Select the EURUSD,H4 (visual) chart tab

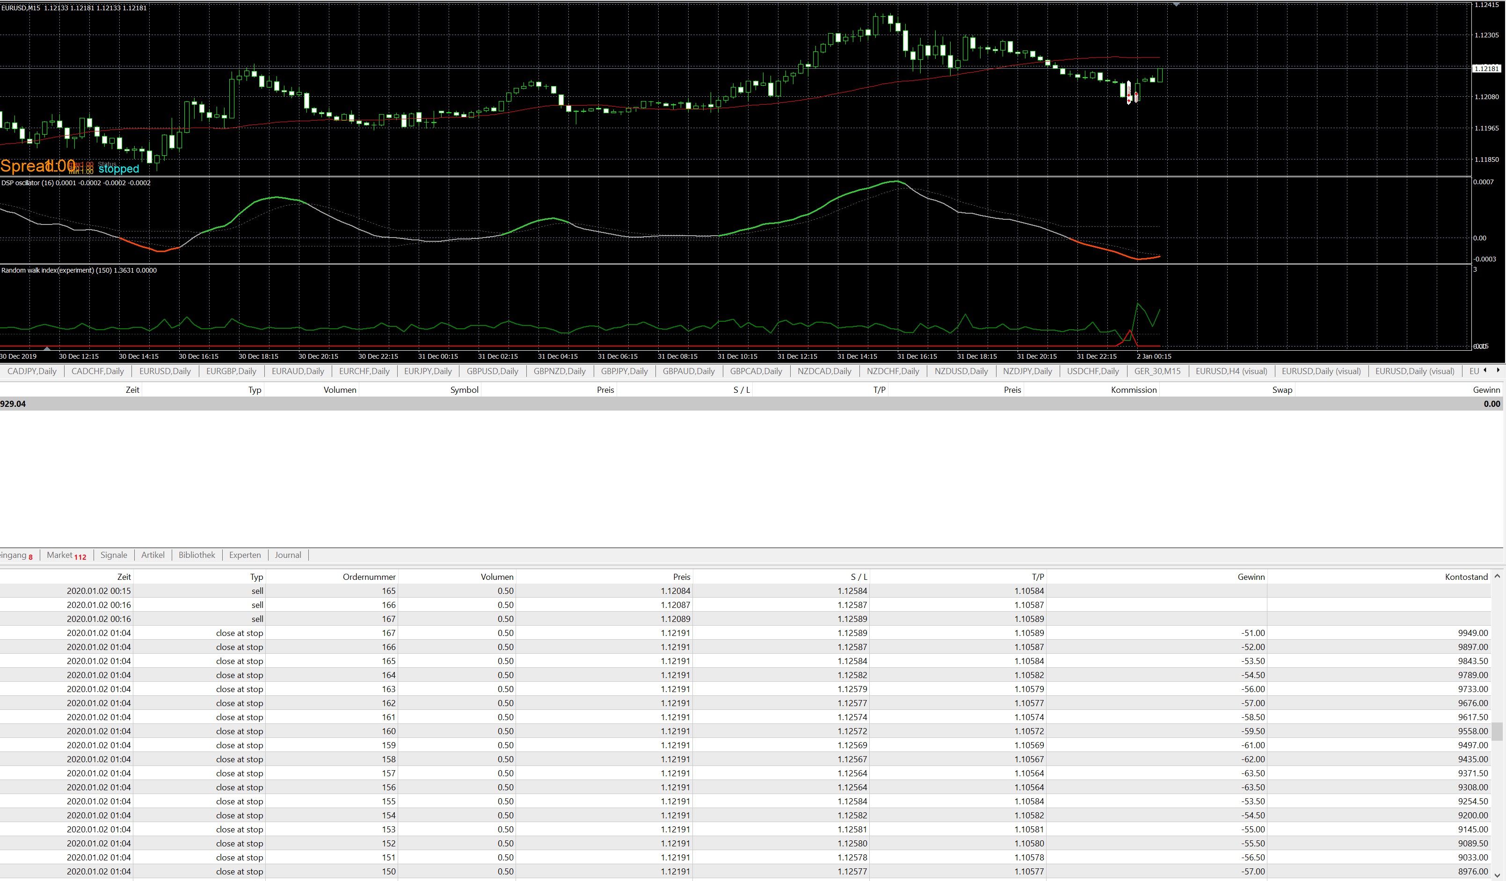tap(1231, 371)
